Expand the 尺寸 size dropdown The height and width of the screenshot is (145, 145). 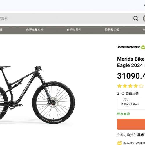131,104
